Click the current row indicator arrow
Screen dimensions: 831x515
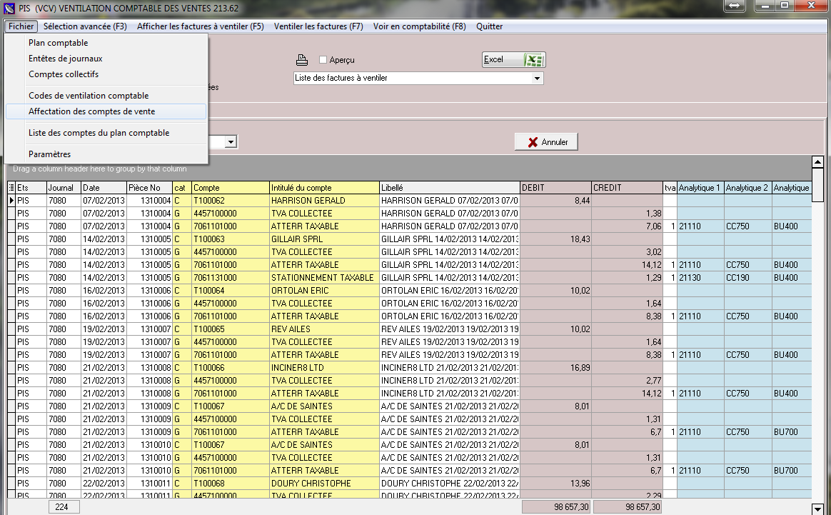pyautogui.click(x=11, y=201)
